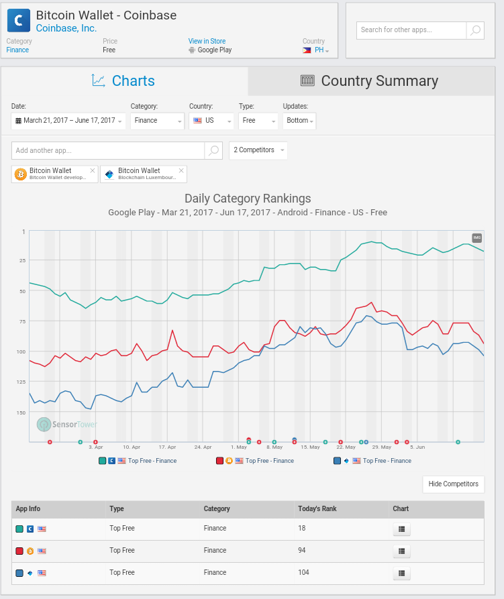The width and height of the screenshot is (504, 599).
Task: Click the Coinbase app logo icon
Action: 19,21
